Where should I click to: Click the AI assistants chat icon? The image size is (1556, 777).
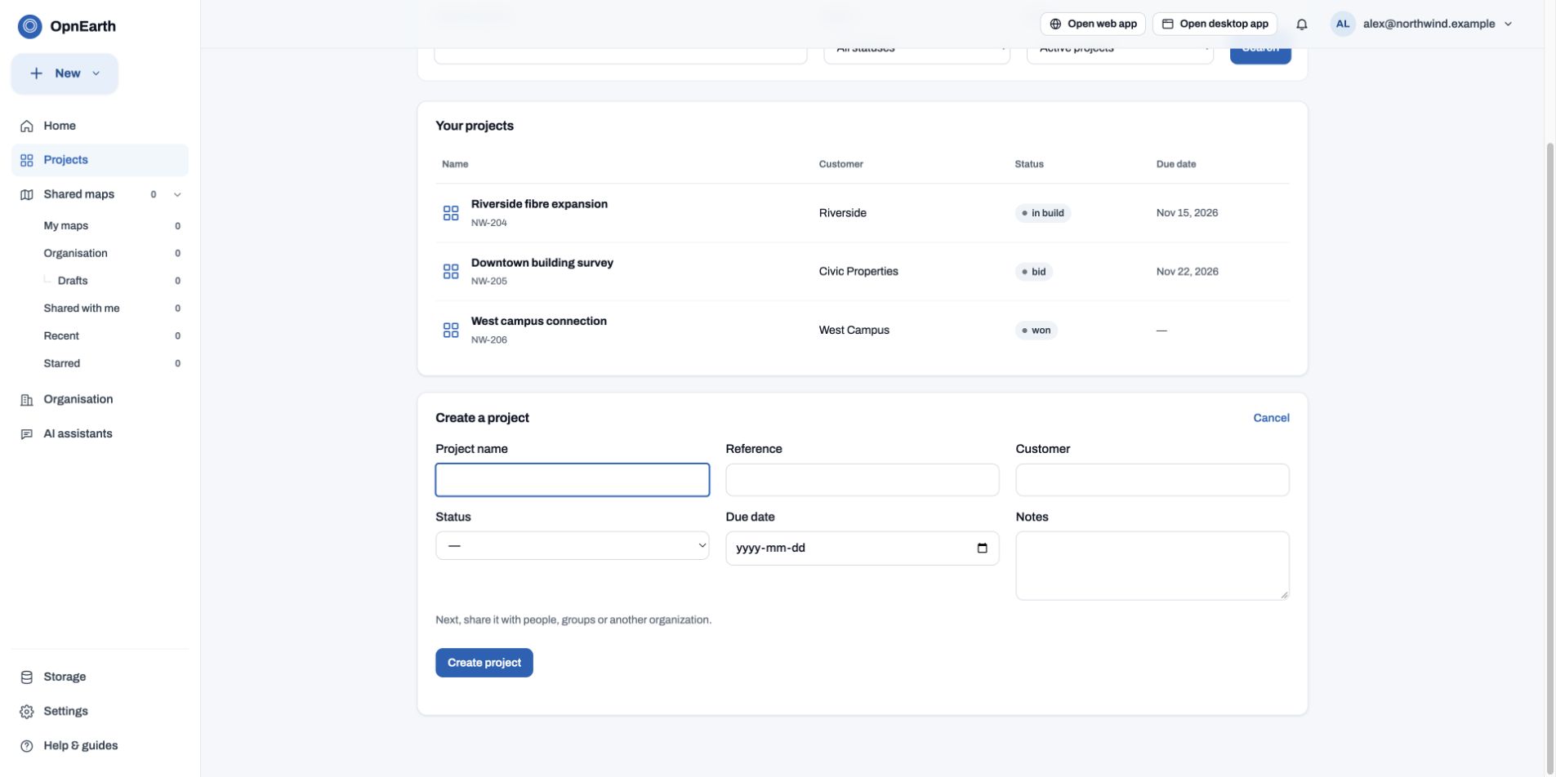pos(27,434)
